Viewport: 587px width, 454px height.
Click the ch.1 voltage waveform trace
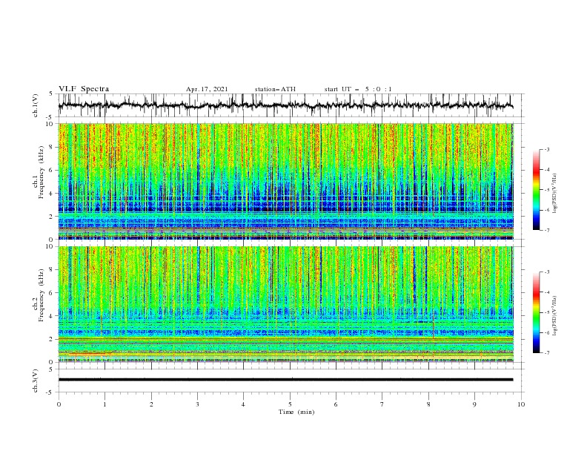click(x=285, y=105)
